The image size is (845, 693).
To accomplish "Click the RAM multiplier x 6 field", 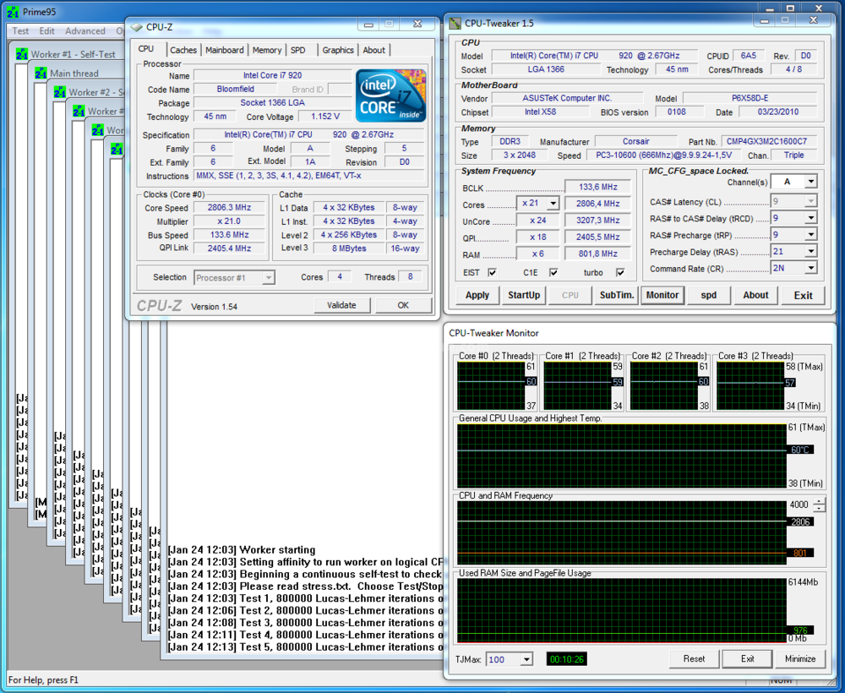I will [537, 254].
